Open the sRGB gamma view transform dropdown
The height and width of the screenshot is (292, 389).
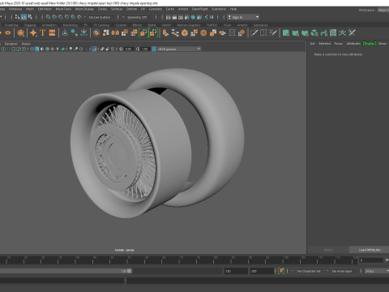[179, 49]
